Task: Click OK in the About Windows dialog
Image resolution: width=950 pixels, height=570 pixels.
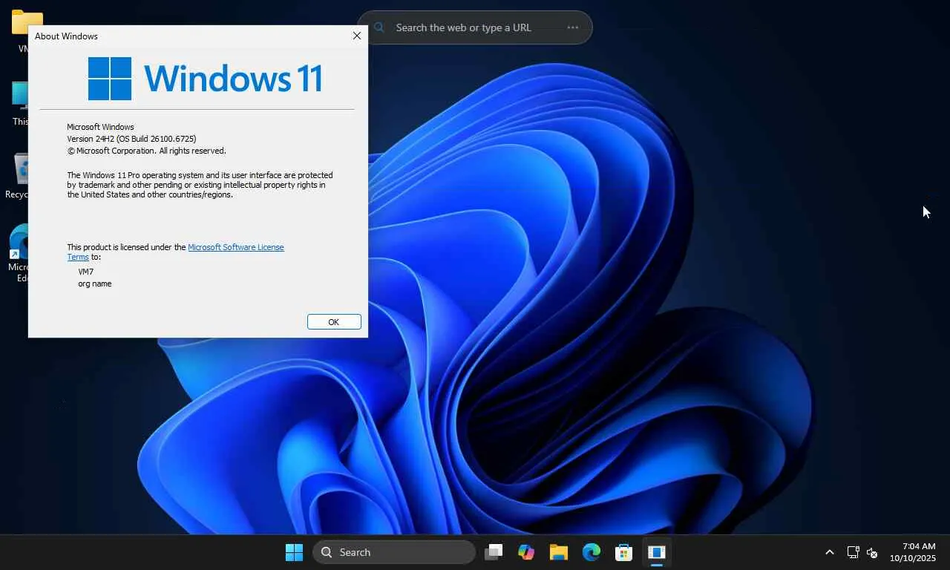Action: click(334, 321)
